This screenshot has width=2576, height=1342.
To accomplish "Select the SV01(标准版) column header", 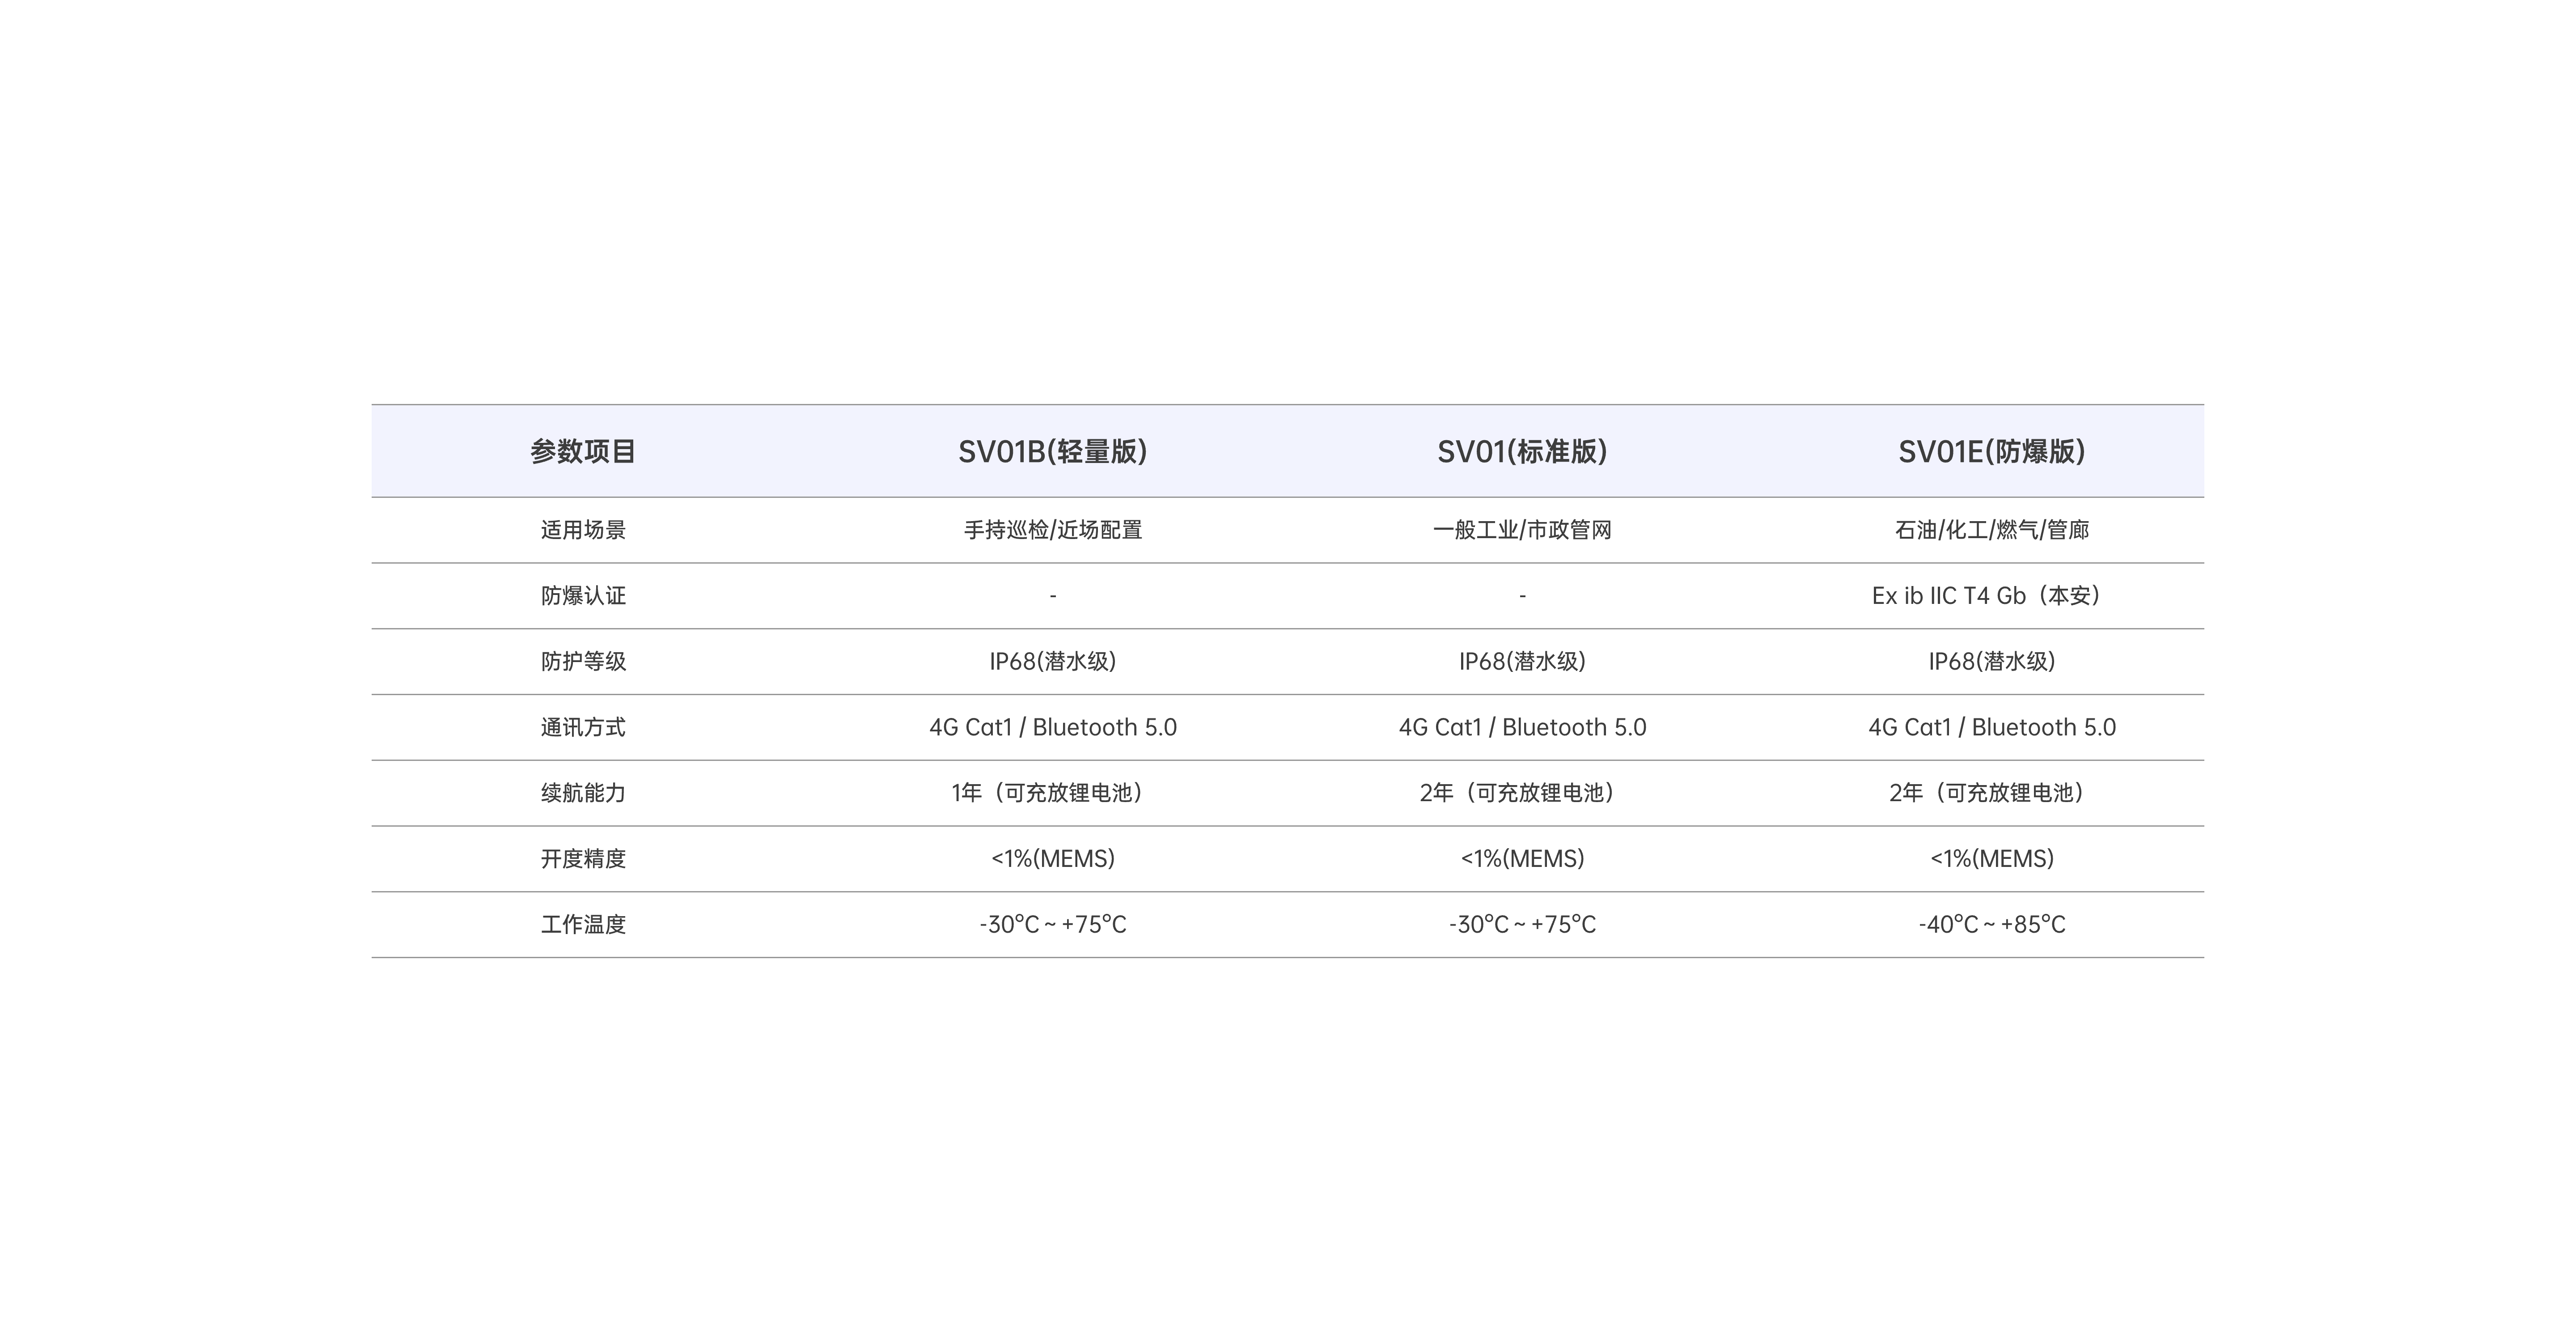I will pos(1522,452).
